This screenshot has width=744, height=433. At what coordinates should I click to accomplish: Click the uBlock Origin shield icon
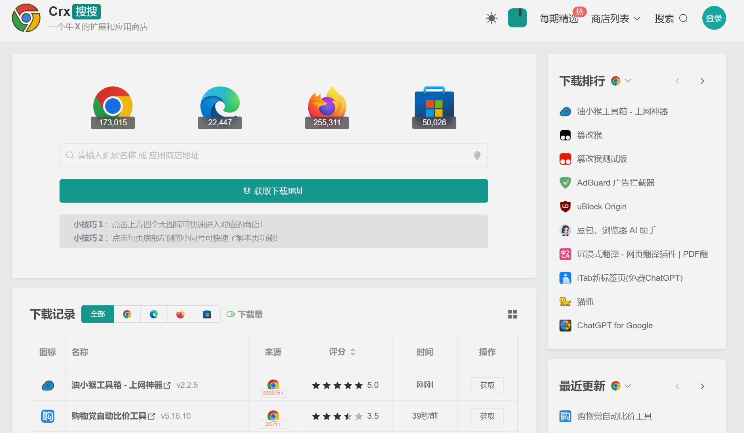[x=565, y=207]
